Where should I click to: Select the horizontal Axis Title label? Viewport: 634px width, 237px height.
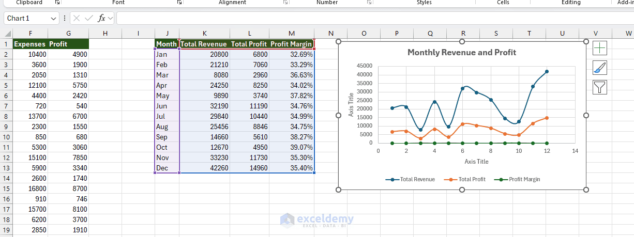pyautogui.click(x=476, y=162)
